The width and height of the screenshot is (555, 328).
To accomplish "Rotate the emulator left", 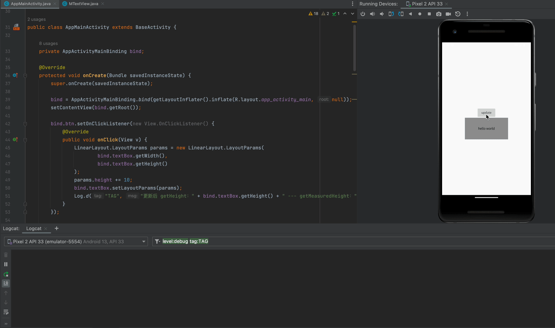I will click(x=391, y=14).
